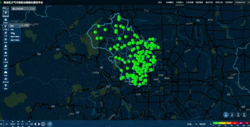Step to previous time with left triangle
The height and width of the screenshot is (127, 250).
tap(35, 124)
